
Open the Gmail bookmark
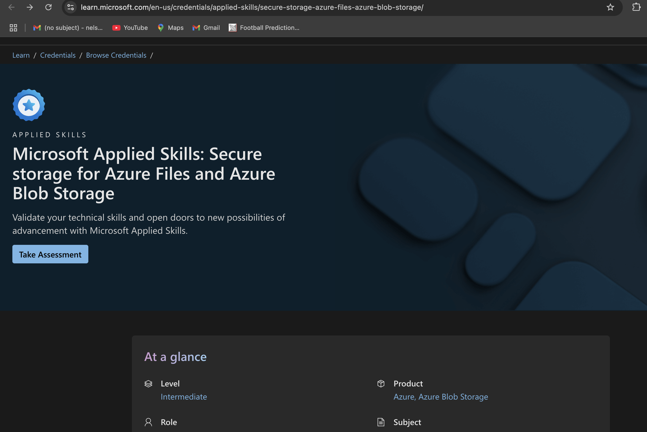(206, 28)
